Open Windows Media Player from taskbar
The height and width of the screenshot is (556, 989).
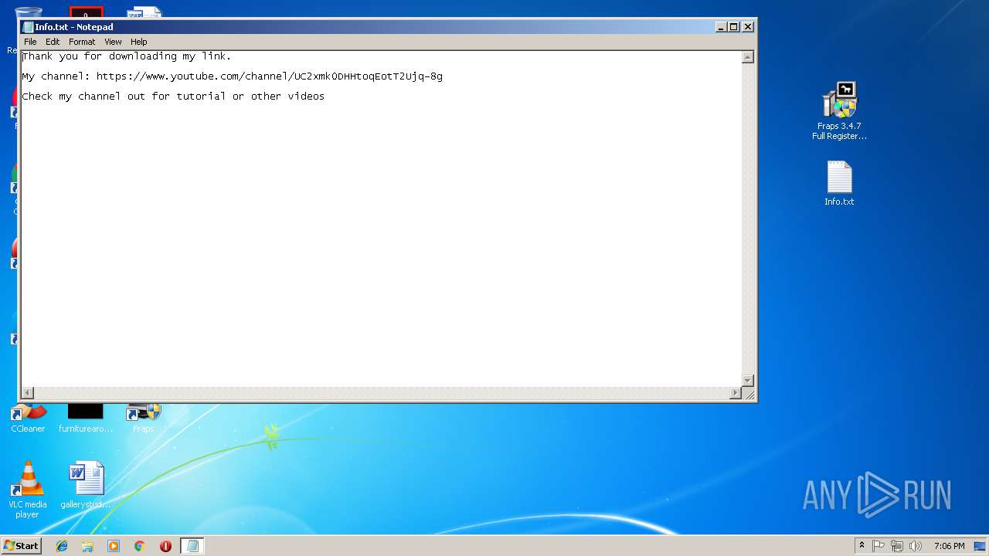[114, 546]
